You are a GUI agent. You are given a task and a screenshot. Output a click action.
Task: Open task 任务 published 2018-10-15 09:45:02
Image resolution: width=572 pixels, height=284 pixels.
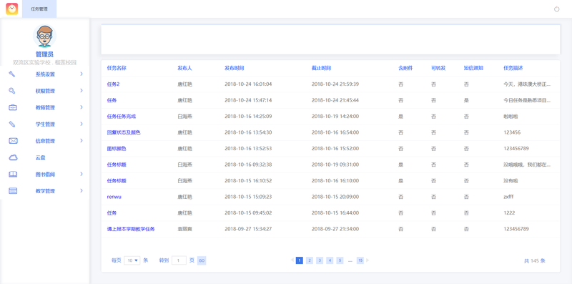click(112, 212)
